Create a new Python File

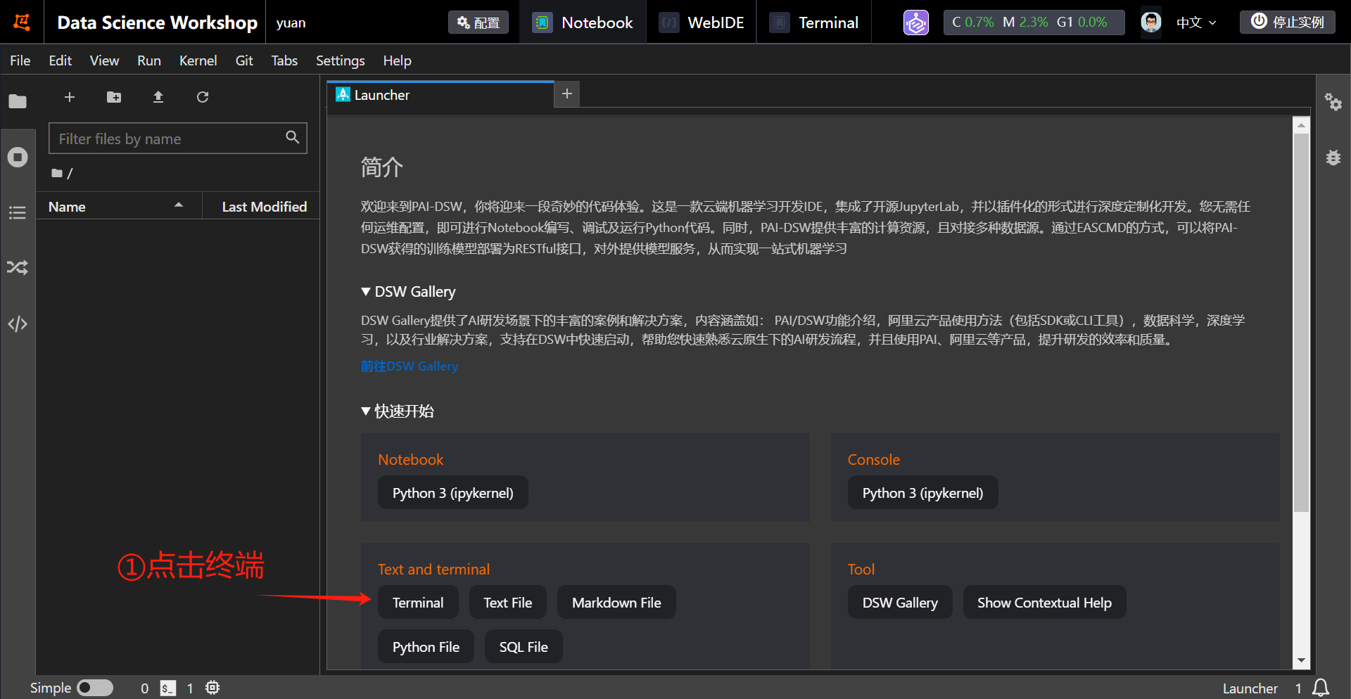[x=426, y=647]
